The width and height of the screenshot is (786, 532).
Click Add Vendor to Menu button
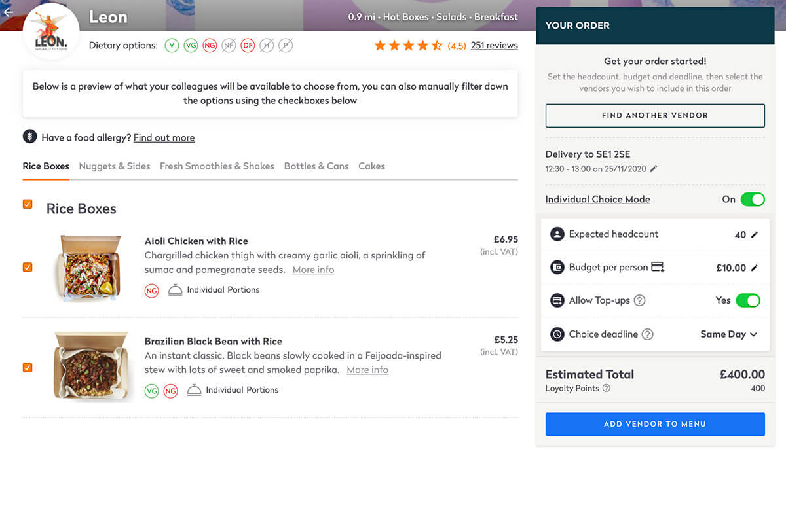(x=655, y=424)
